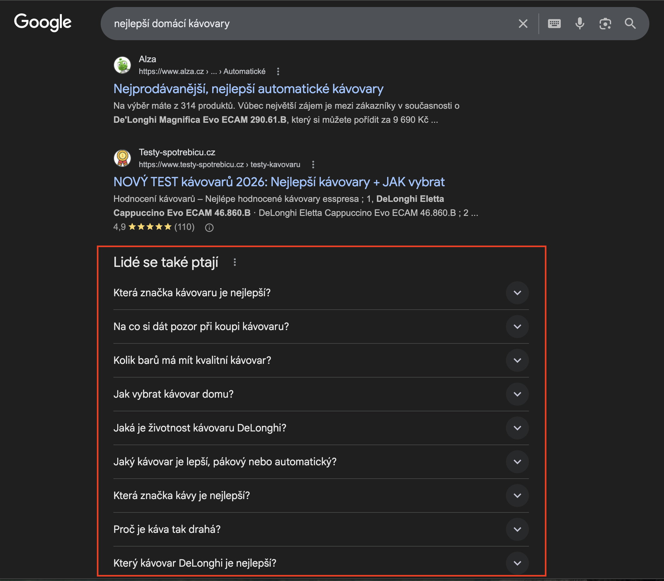
Task: Click the search input field
Action: [x=308, y=24]
